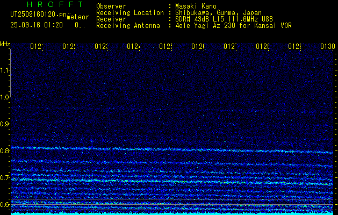
Task: Click the 1.1 frequency axis label
Action: [4, 70]
